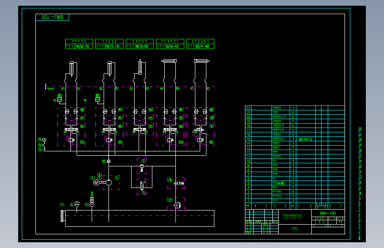Click the B5 port label

click(208, 89)
